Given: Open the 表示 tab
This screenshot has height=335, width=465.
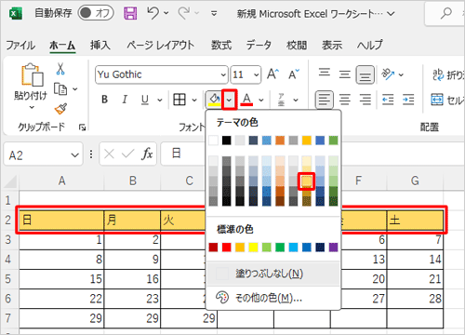Looking at the screenshot, I should (332, 46).
